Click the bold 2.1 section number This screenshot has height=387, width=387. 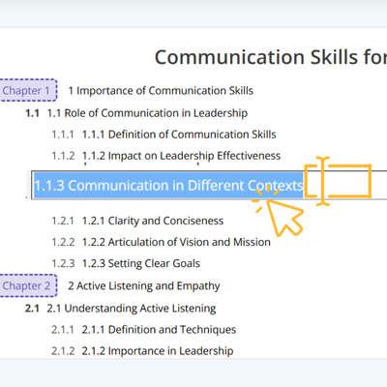pos(32,309)
